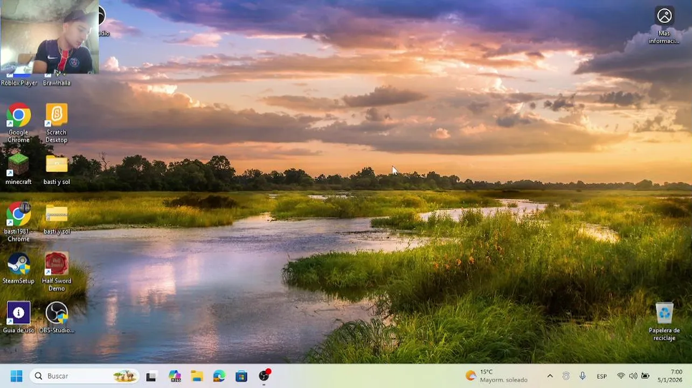Viewport: 692px width, 388px height.
Task: Select the basti y sol folder beside minecraft
Action: [57, 169]
